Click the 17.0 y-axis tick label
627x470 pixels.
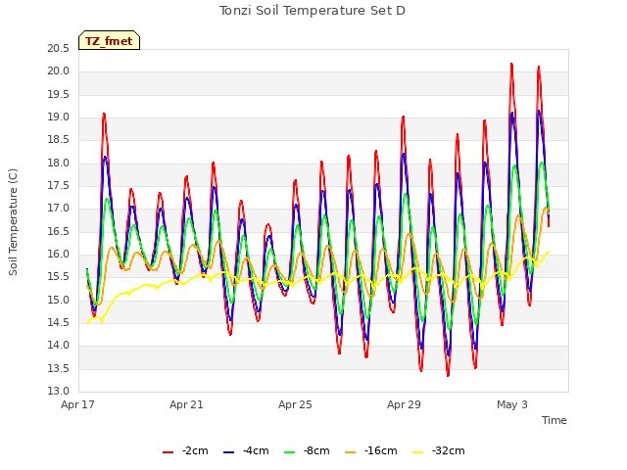click(x=59, y=209)
